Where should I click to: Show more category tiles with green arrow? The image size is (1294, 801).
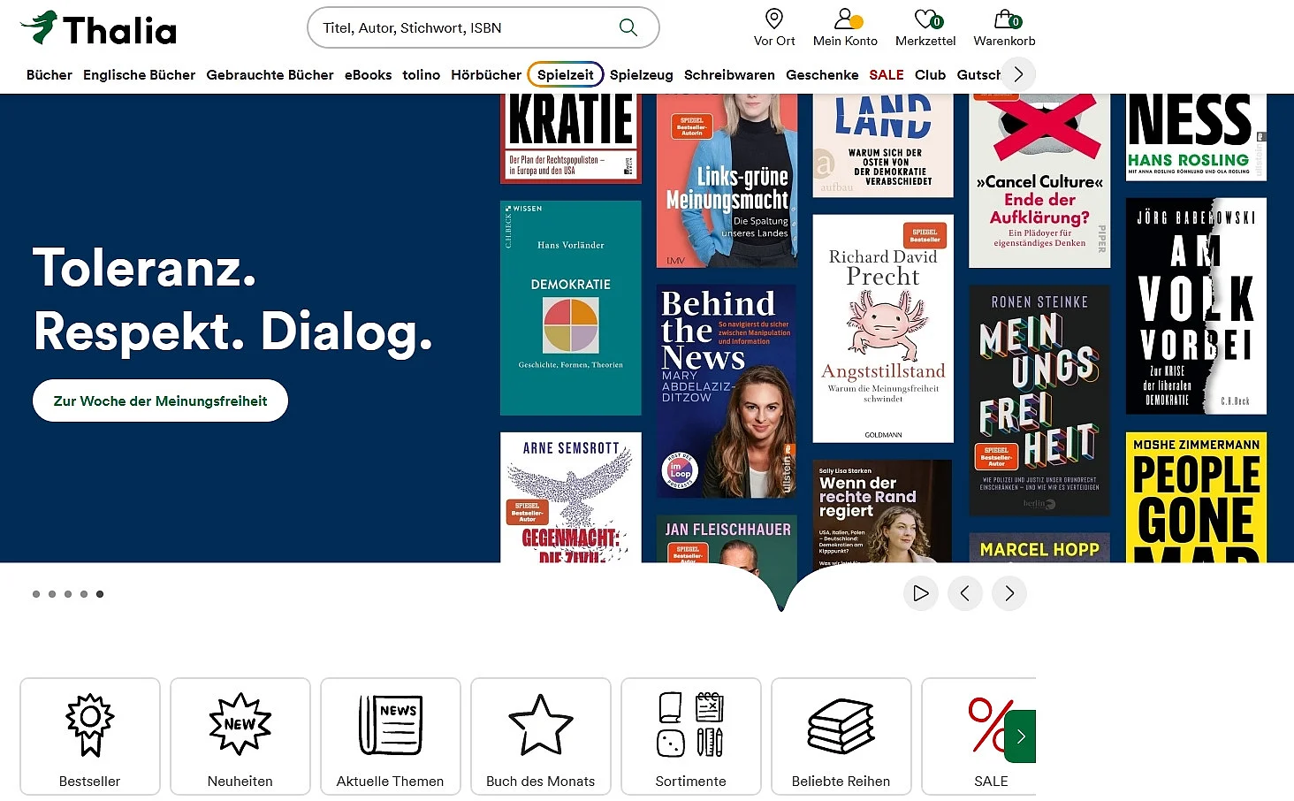pos(1021,736)
